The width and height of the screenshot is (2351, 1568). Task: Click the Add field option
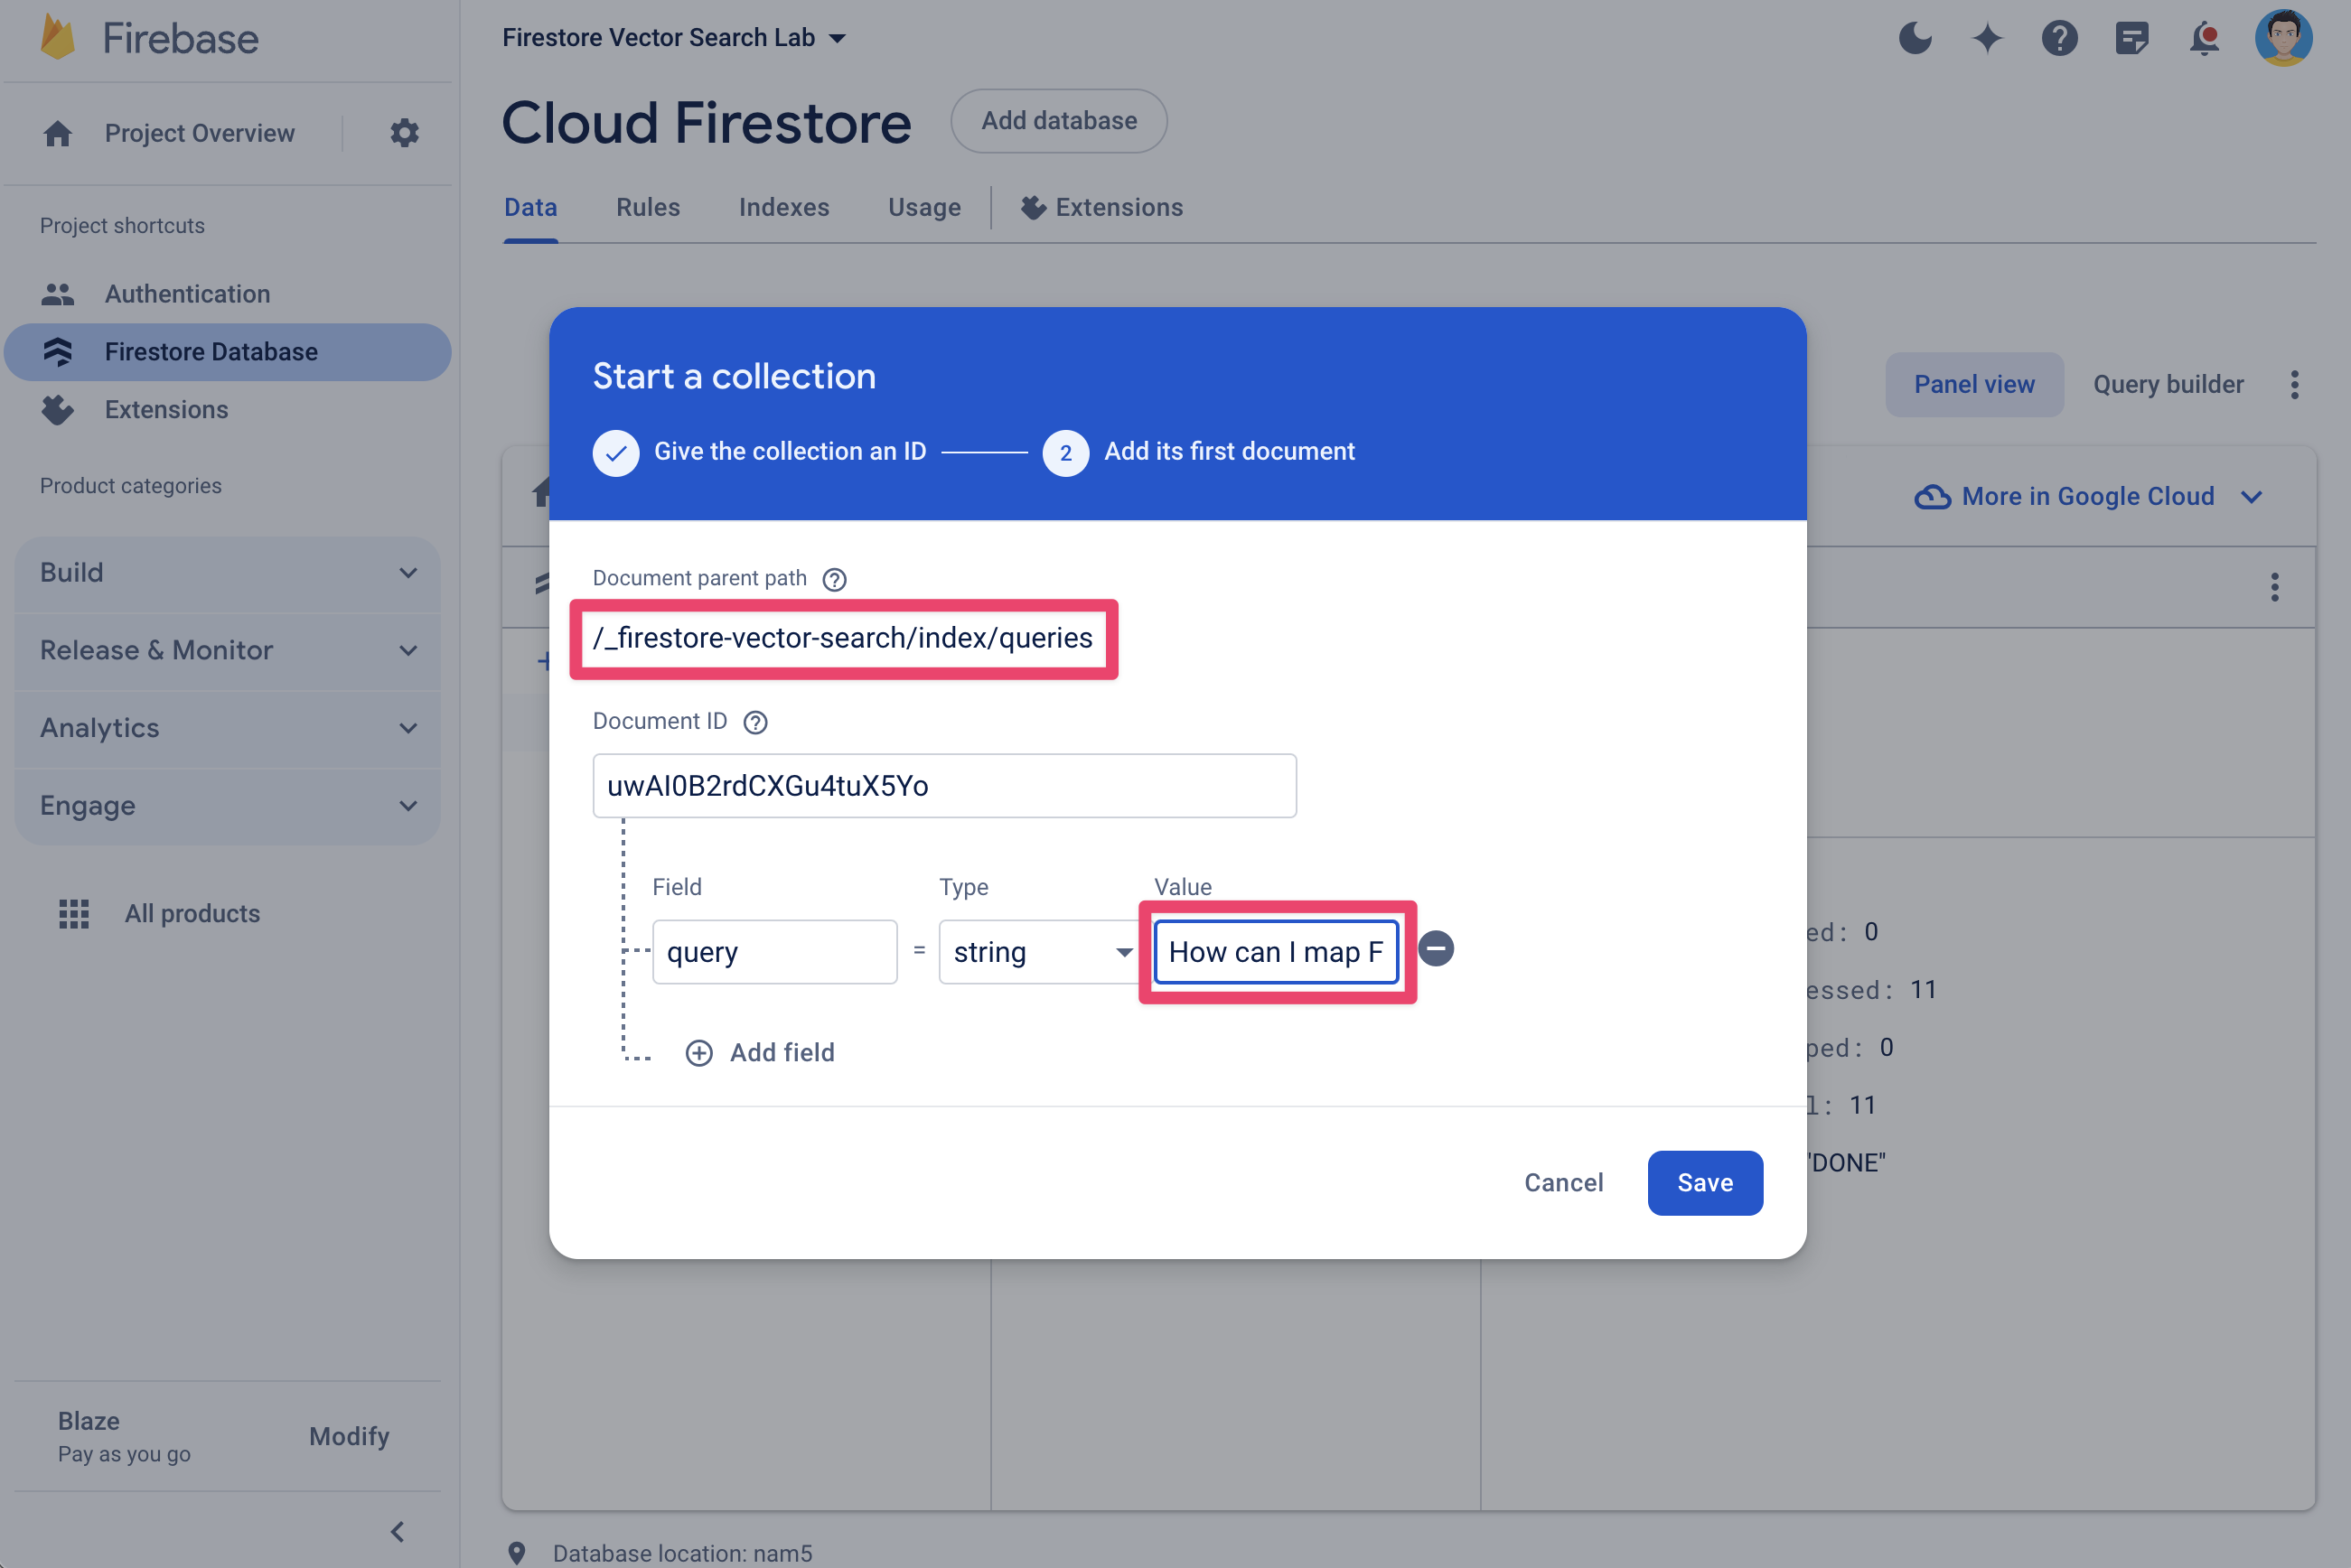pos(763,1051)
